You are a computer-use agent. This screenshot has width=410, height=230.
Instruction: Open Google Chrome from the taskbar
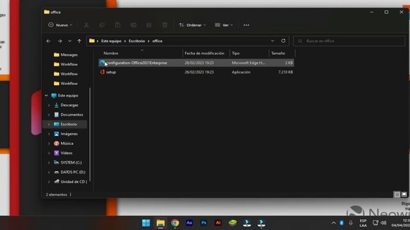click(175, 223)
